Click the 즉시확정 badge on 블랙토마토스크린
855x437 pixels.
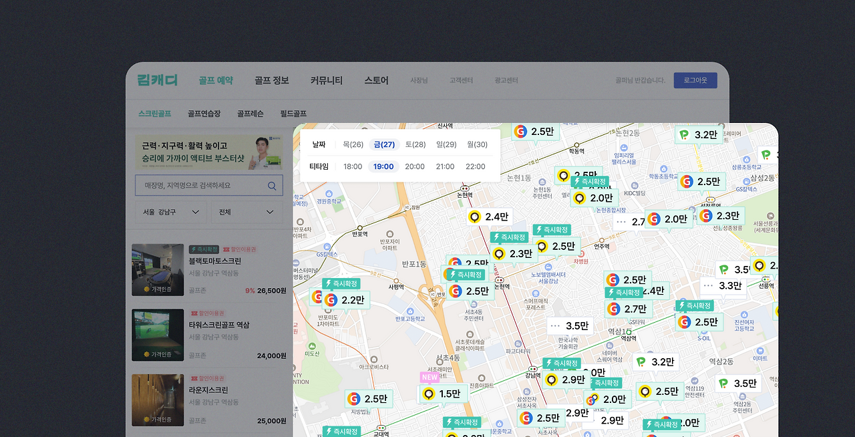(204, 249)
